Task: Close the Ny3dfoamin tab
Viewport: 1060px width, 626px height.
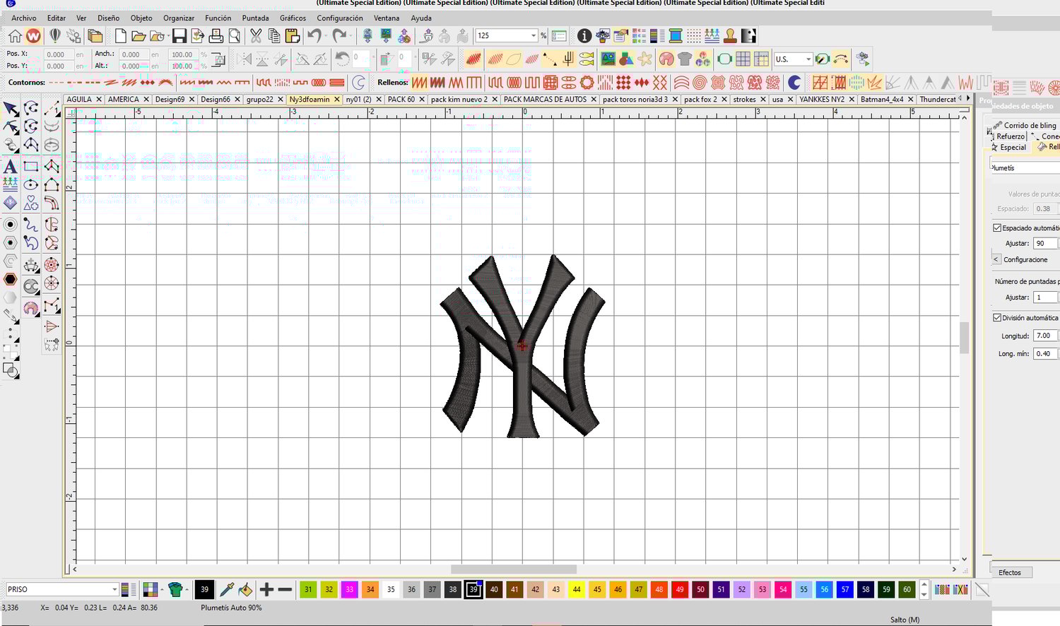Action: [x=337, y=100]
